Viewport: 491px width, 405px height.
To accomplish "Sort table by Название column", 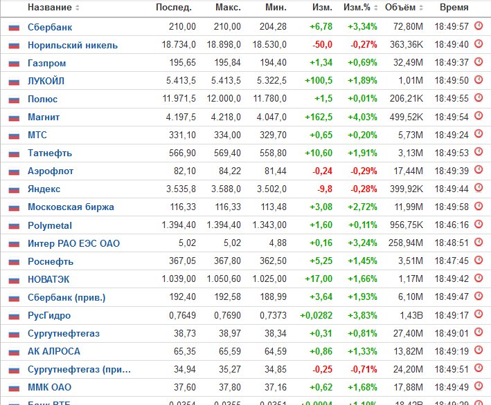I will coord(78,8).
